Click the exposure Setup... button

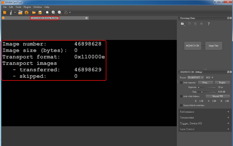[x=206, y=82]
